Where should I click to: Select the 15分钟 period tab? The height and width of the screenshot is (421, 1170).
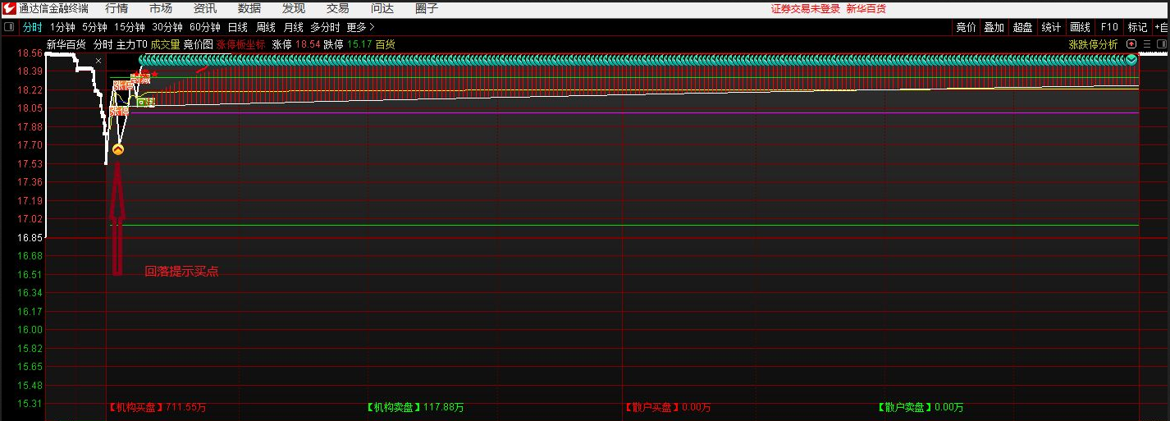pyautogui.click(x=130, y=27)
